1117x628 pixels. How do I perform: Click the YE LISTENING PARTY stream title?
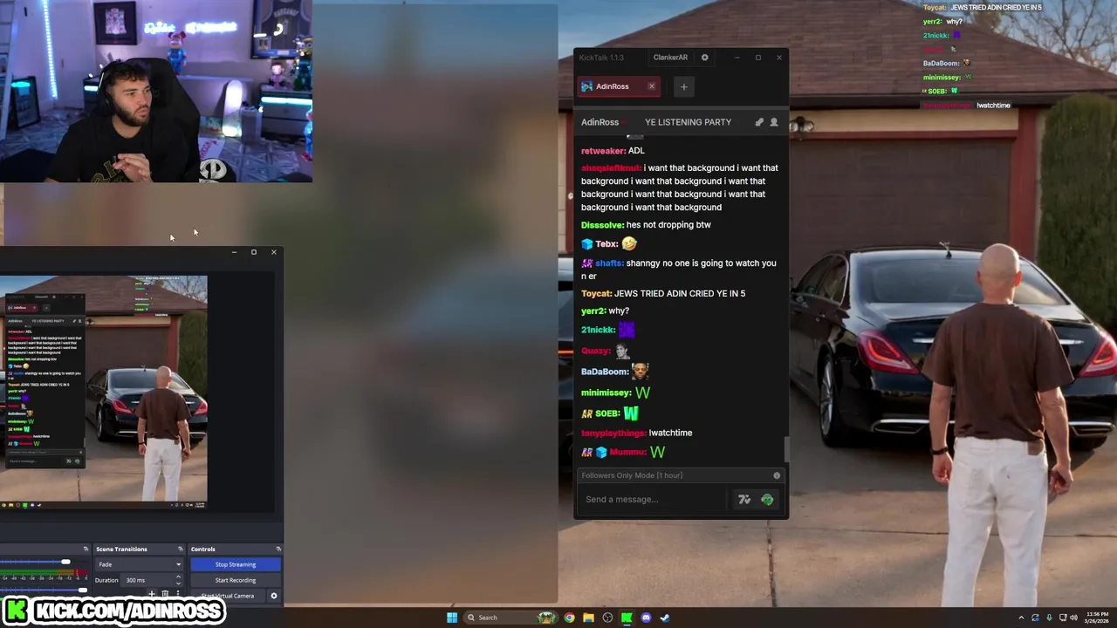(x=688, y=122)
